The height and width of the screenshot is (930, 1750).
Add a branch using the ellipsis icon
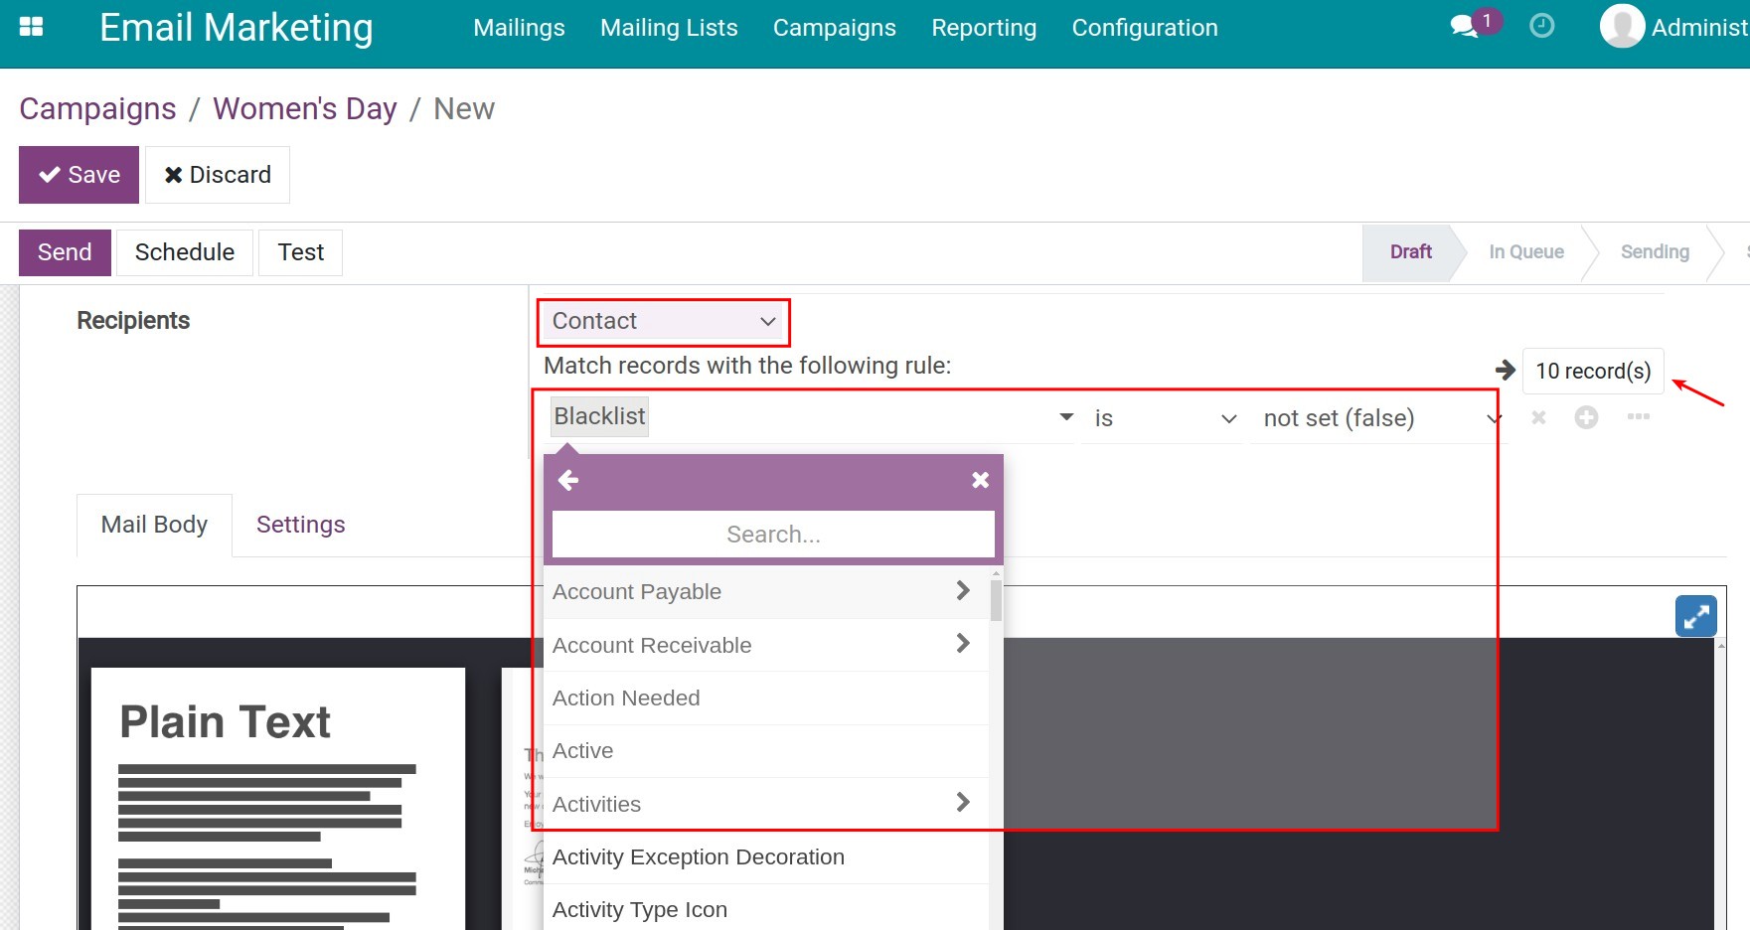pyautogui.click(x=1639, y=417)
